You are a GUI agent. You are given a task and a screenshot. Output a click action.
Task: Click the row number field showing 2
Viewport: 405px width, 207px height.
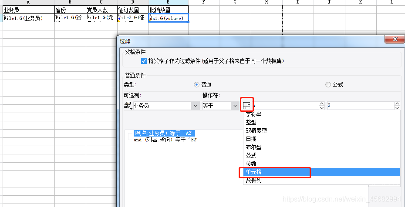361,106
